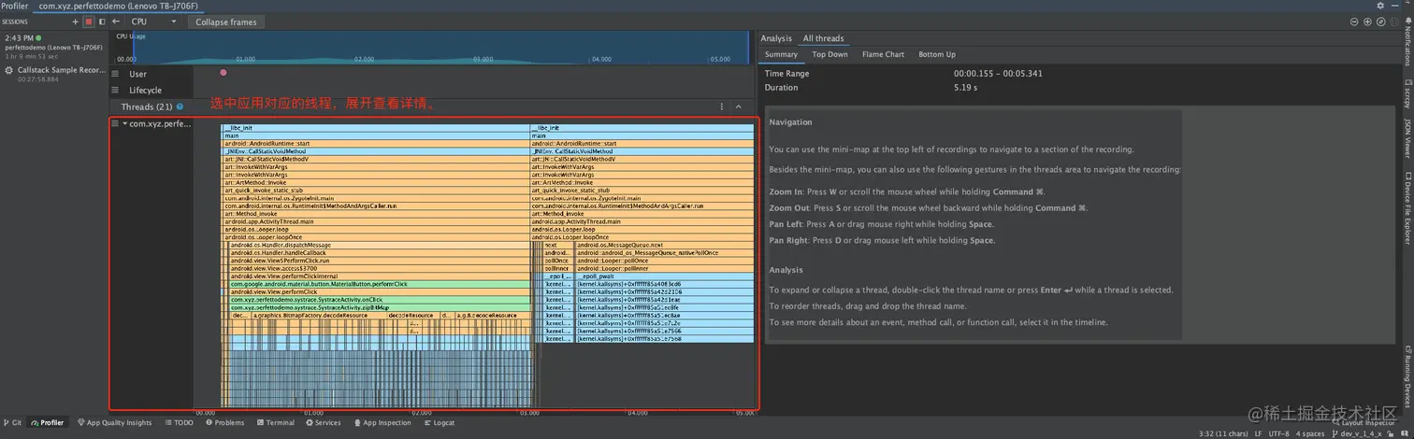Click the Duration 5.19 s value
1414x439 pixels.
pyautogui.click(x=965, y=88)
